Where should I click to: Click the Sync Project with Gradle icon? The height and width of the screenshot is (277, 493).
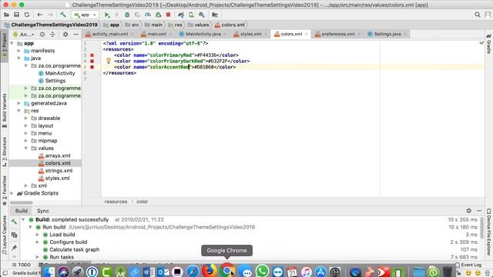[x=181, y=15]
